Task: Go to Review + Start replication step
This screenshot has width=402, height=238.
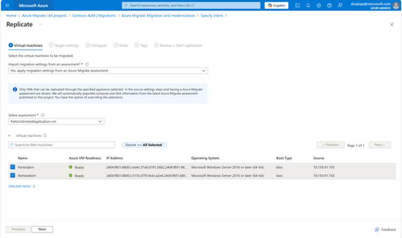Action: pyautogui.click(x=178, y=46)
